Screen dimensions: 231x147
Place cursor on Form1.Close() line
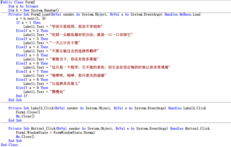[x=28, y=112]
